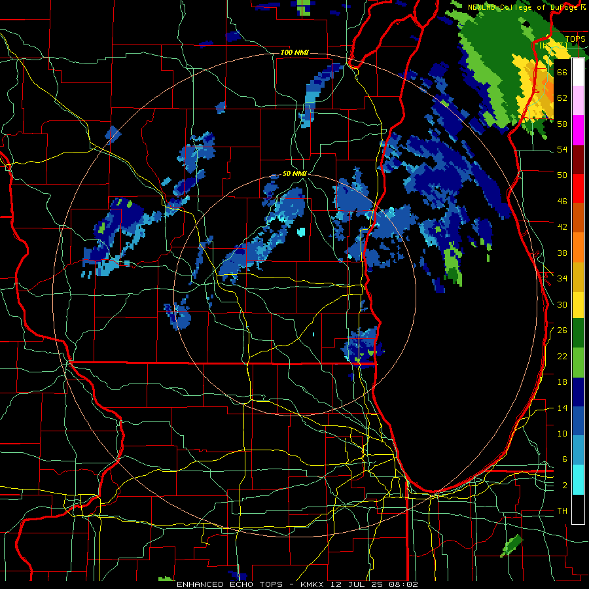Click the legend value '2'

click(x=564, y=486)
